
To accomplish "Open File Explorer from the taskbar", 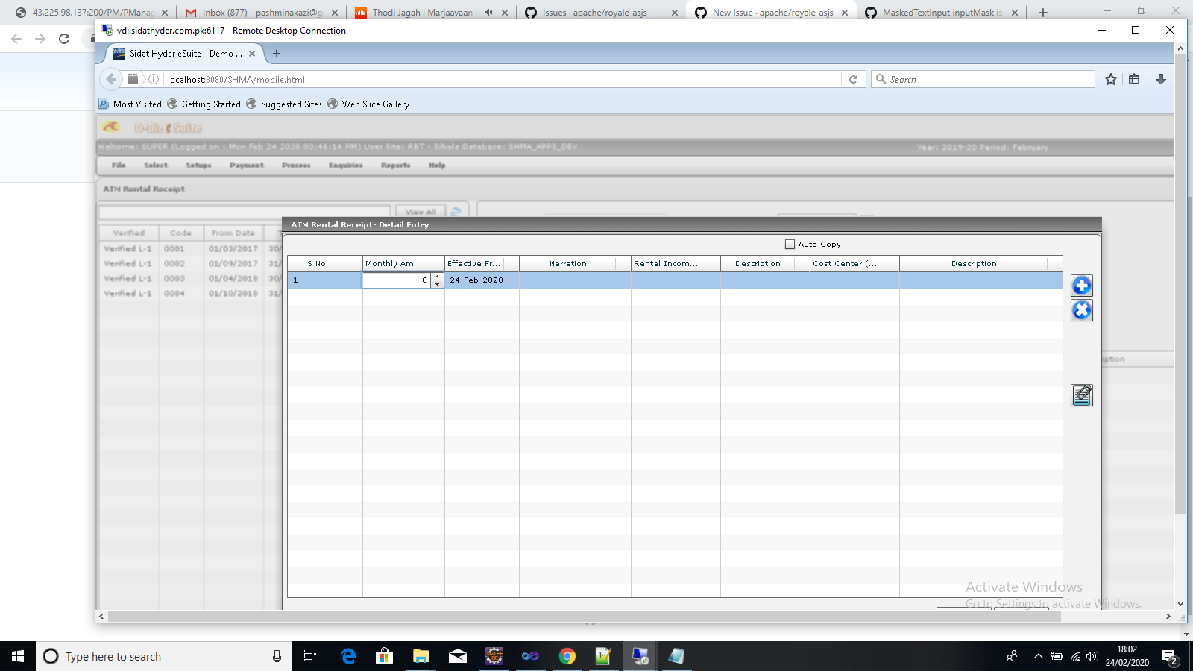I will pos(421,656).
